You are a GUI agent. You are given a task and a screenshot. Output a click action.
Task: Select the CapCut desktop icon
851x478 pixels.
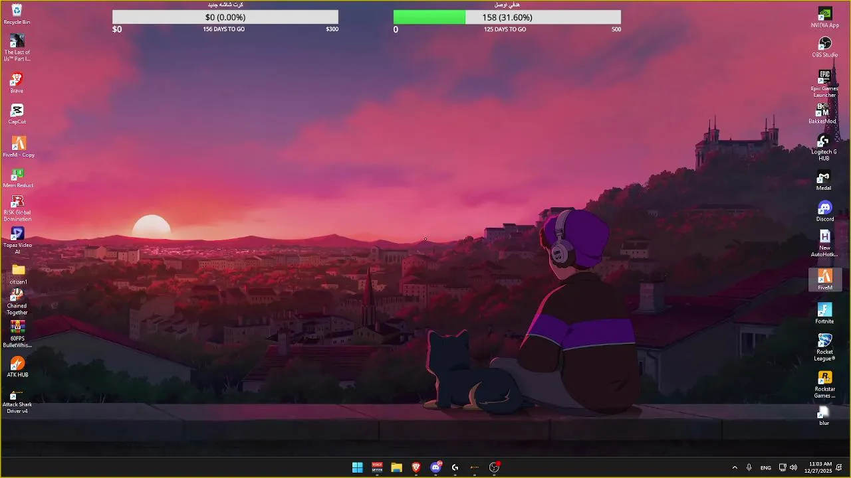point(17,114)
